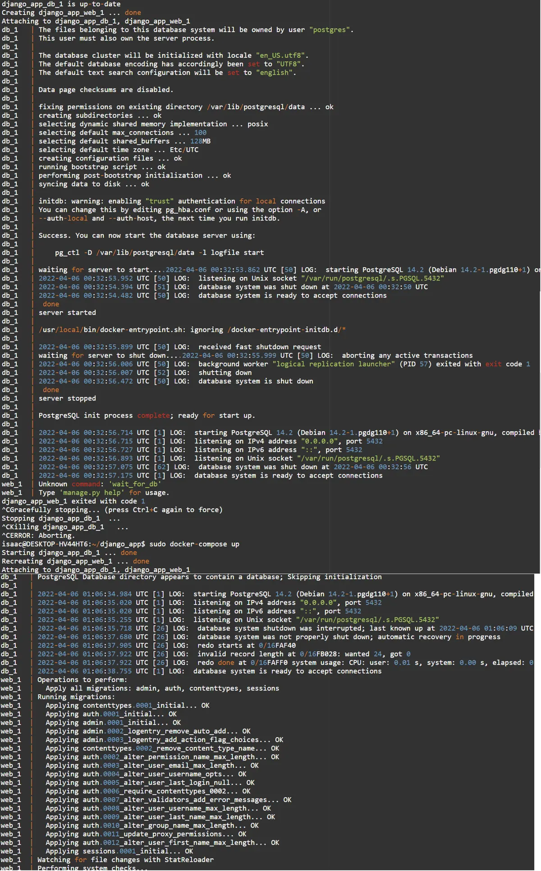Click the 'Running migrations:' line
This screenshot has width=541, height=871.
coord(76,697)
